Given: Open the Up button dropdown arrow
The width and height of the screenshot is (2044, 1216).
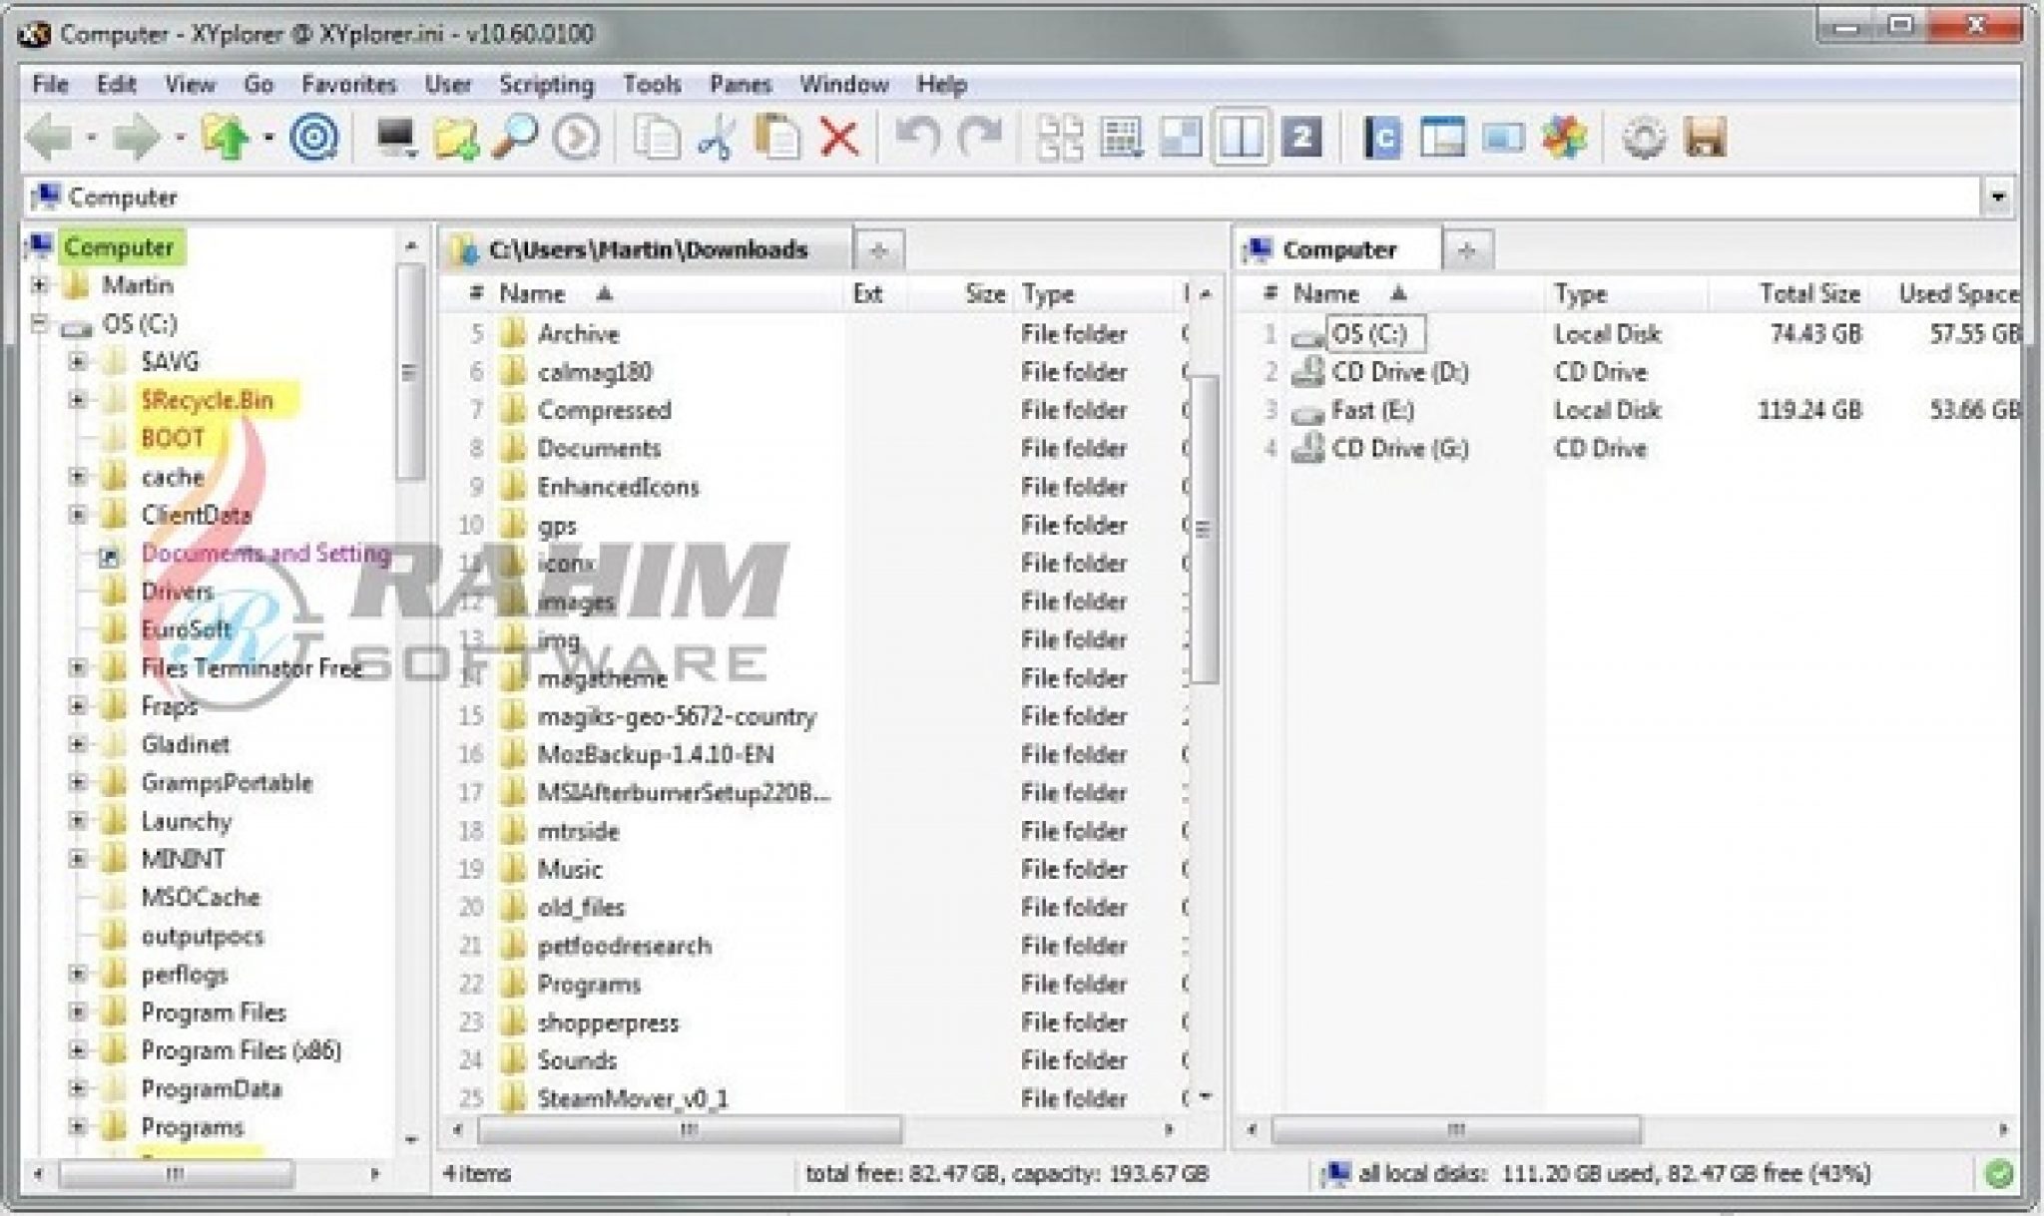Looking at the screenshot, I should point(267,138).
